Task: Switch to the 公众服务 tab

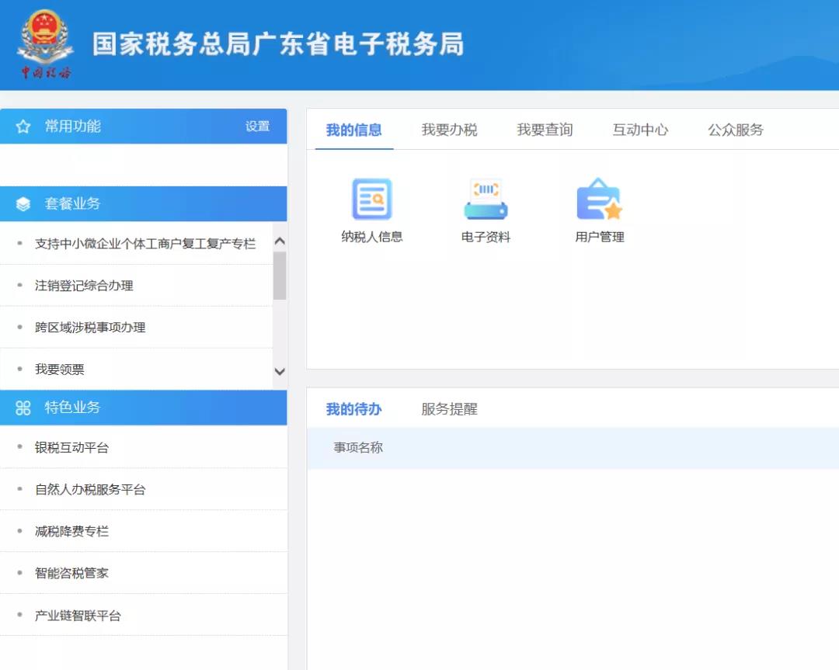Action: click(x=736, y=130)
